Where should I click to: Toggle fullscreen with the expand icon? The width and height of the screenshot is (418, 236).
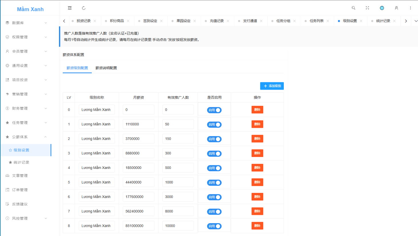pos(368,8)
